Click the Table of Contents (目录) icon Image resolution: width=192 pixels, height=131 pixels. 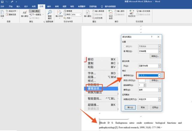coord(3,14)
